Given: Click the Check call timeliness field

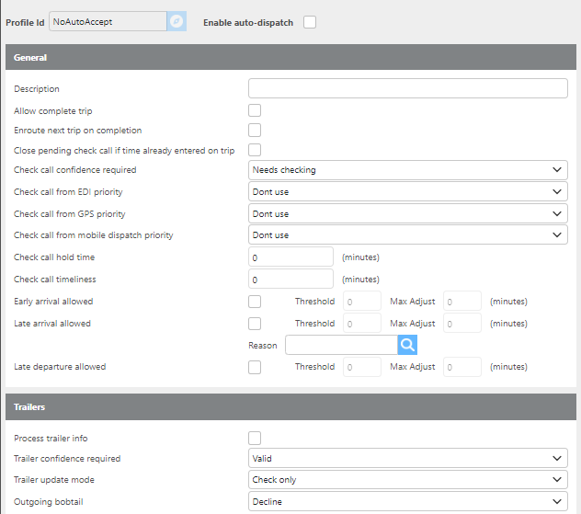Looking at the screenshot, I should click(290, 279).
